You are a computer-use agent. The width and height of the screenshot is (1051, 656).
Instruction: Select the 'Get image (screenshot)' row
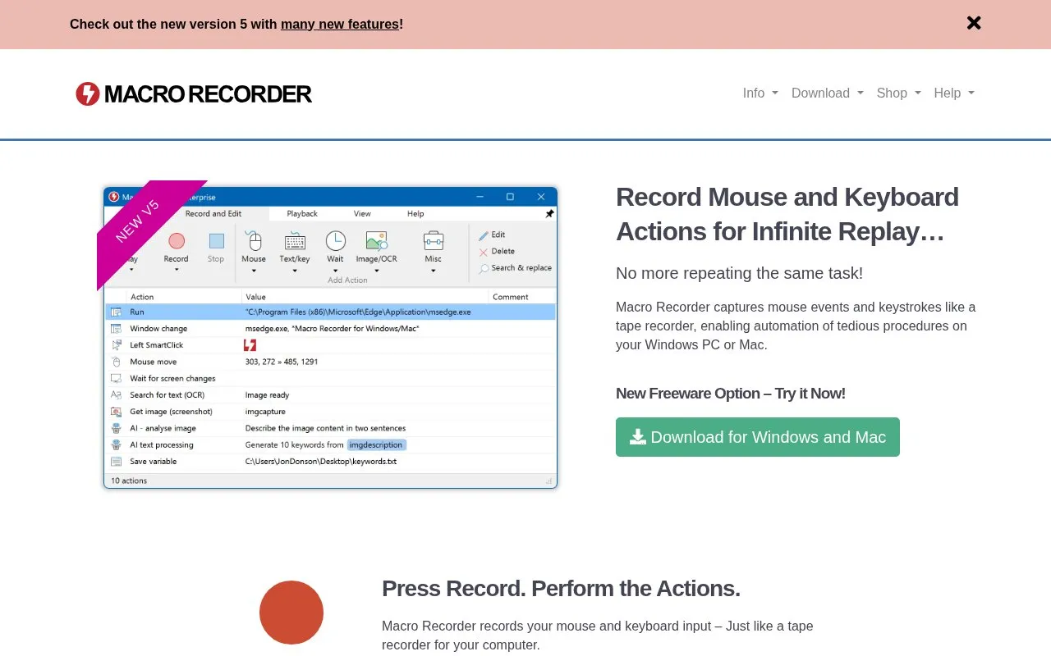pos(331,412)
